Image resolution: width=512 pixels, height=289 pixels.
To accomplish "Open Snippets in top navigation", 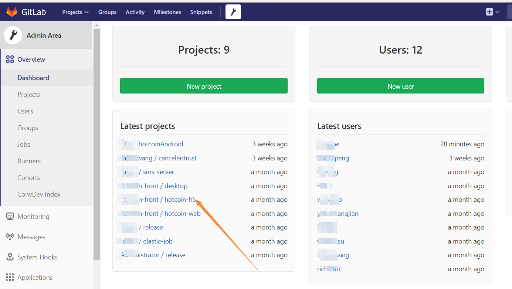I will 201,12.
